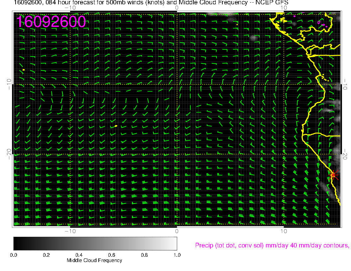Click the 0.0 tick on the colorbar

tap(14, 255)
